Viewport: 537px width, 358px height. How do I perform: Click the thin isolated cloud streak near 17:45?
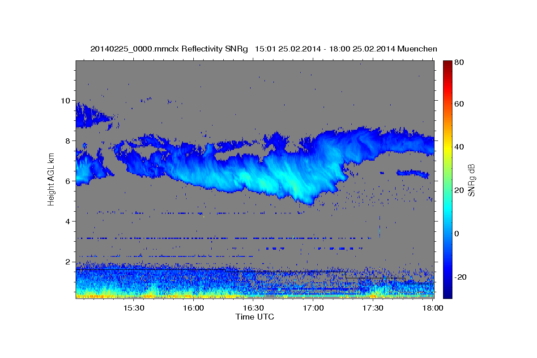(413, 173)
